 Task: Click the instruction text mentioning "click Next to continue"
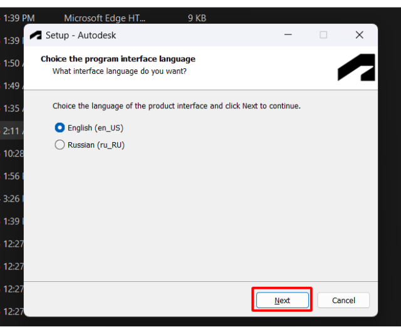tap(176, 106)
